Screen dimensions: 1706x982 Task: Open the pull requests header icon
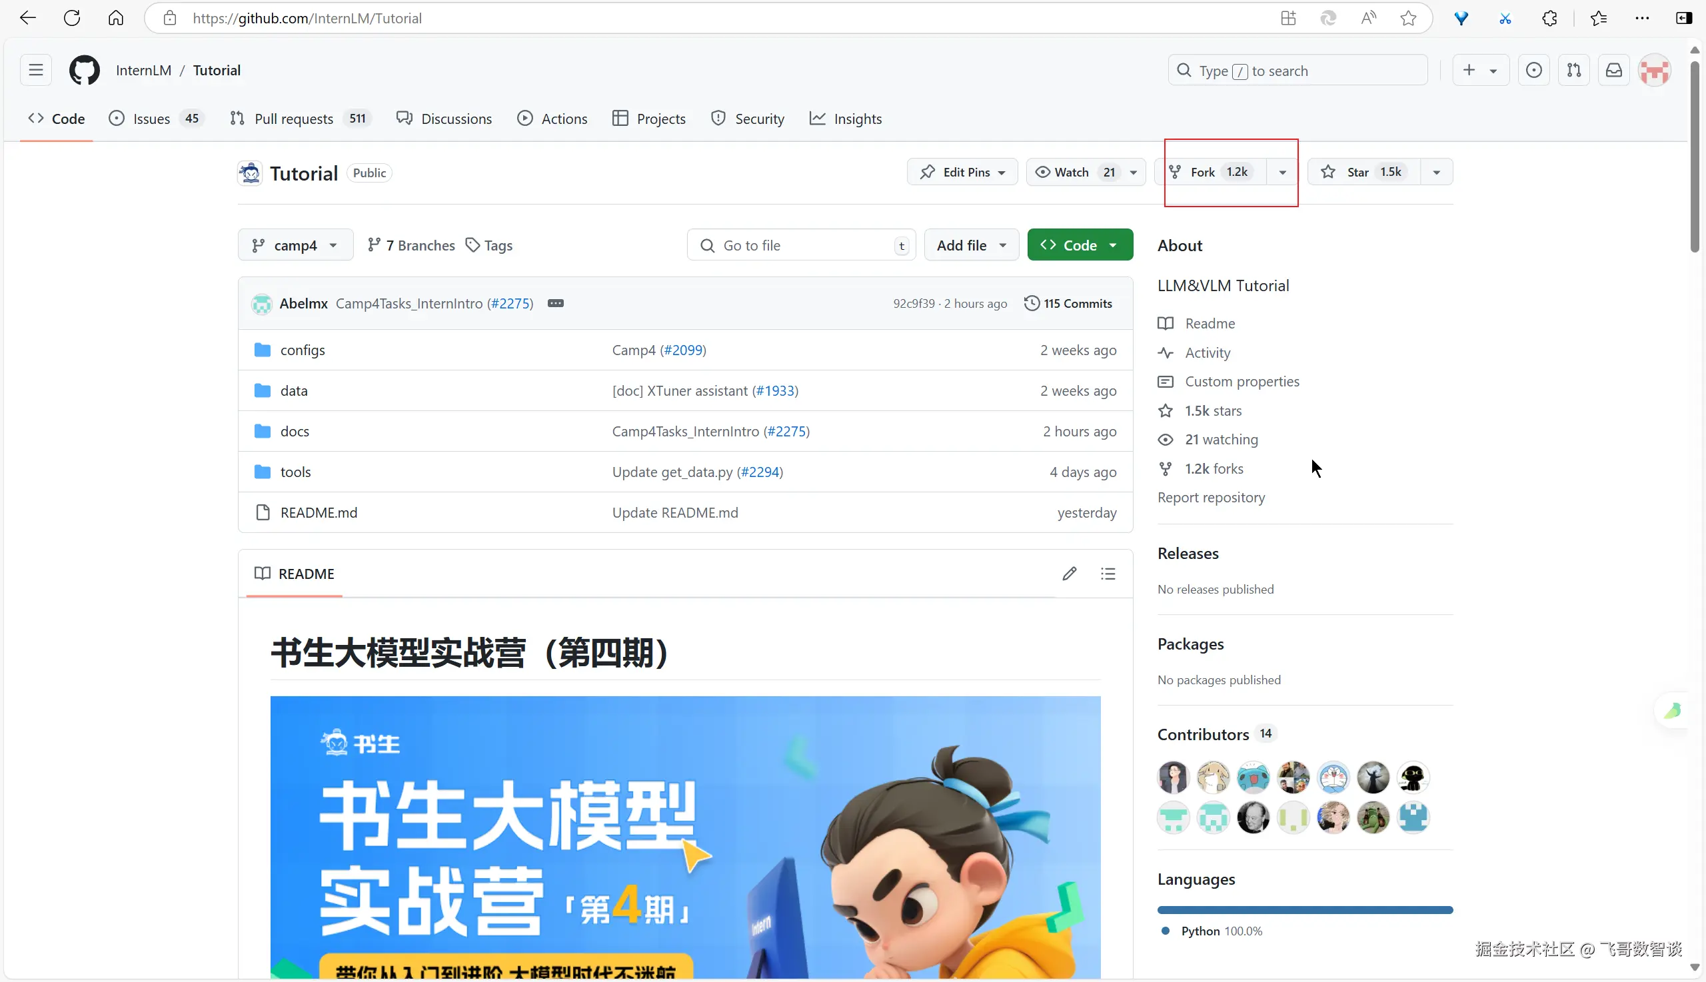coord(1574,70)
